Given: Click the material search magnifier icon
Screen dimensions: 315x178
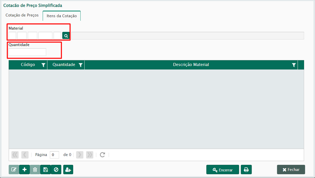Looking at the screenshot, I should click(x=66, y=36).
